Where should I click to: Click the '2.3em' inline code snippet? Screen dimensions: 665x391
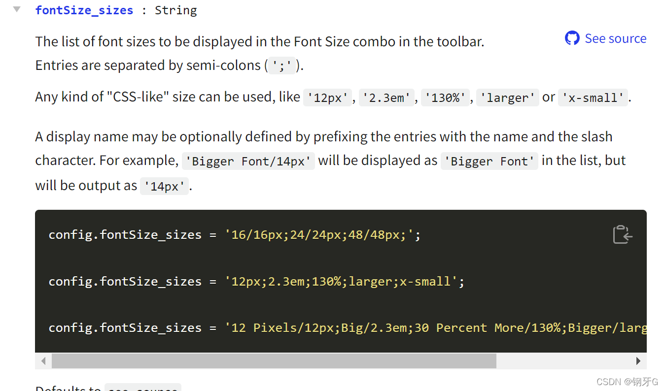pos(386,98)
